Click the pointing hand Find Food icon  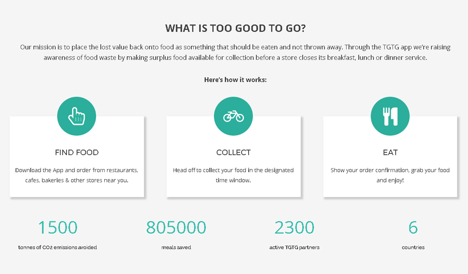(x=76, y=116)
